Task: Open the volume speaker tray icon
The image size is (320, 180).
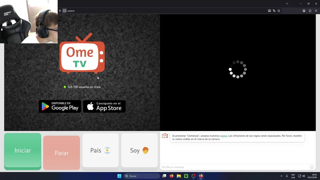Action: pyautogui.click(x=303, y=176)
